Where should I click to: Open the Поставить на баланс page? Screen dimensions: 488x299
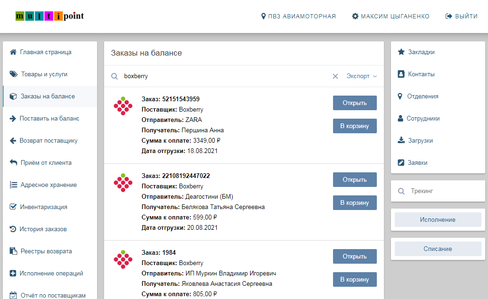(50, 118)
